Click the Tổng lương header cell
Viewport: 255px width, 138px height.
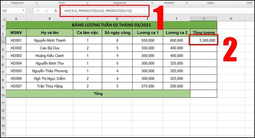point(203,33)
